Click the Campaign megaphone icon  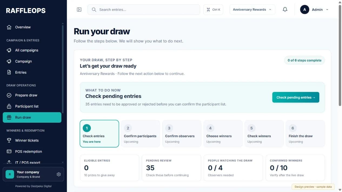click(9, 61)
